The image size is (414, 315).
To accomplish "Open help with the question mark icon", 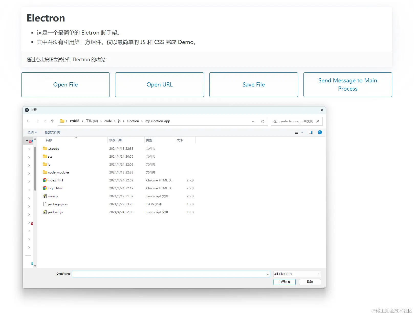I will 320,132.
